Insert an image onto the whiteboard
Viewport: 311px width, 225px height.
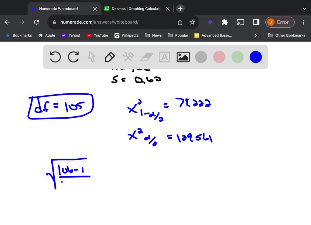coord(183,57)
